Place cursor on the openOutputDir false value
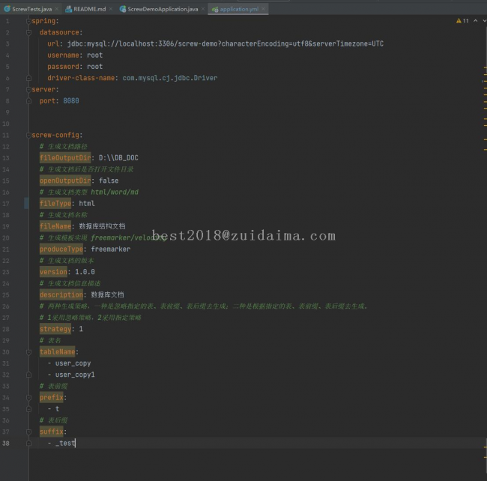The width and height of the screenshot is (487, 481). [108, 181]
